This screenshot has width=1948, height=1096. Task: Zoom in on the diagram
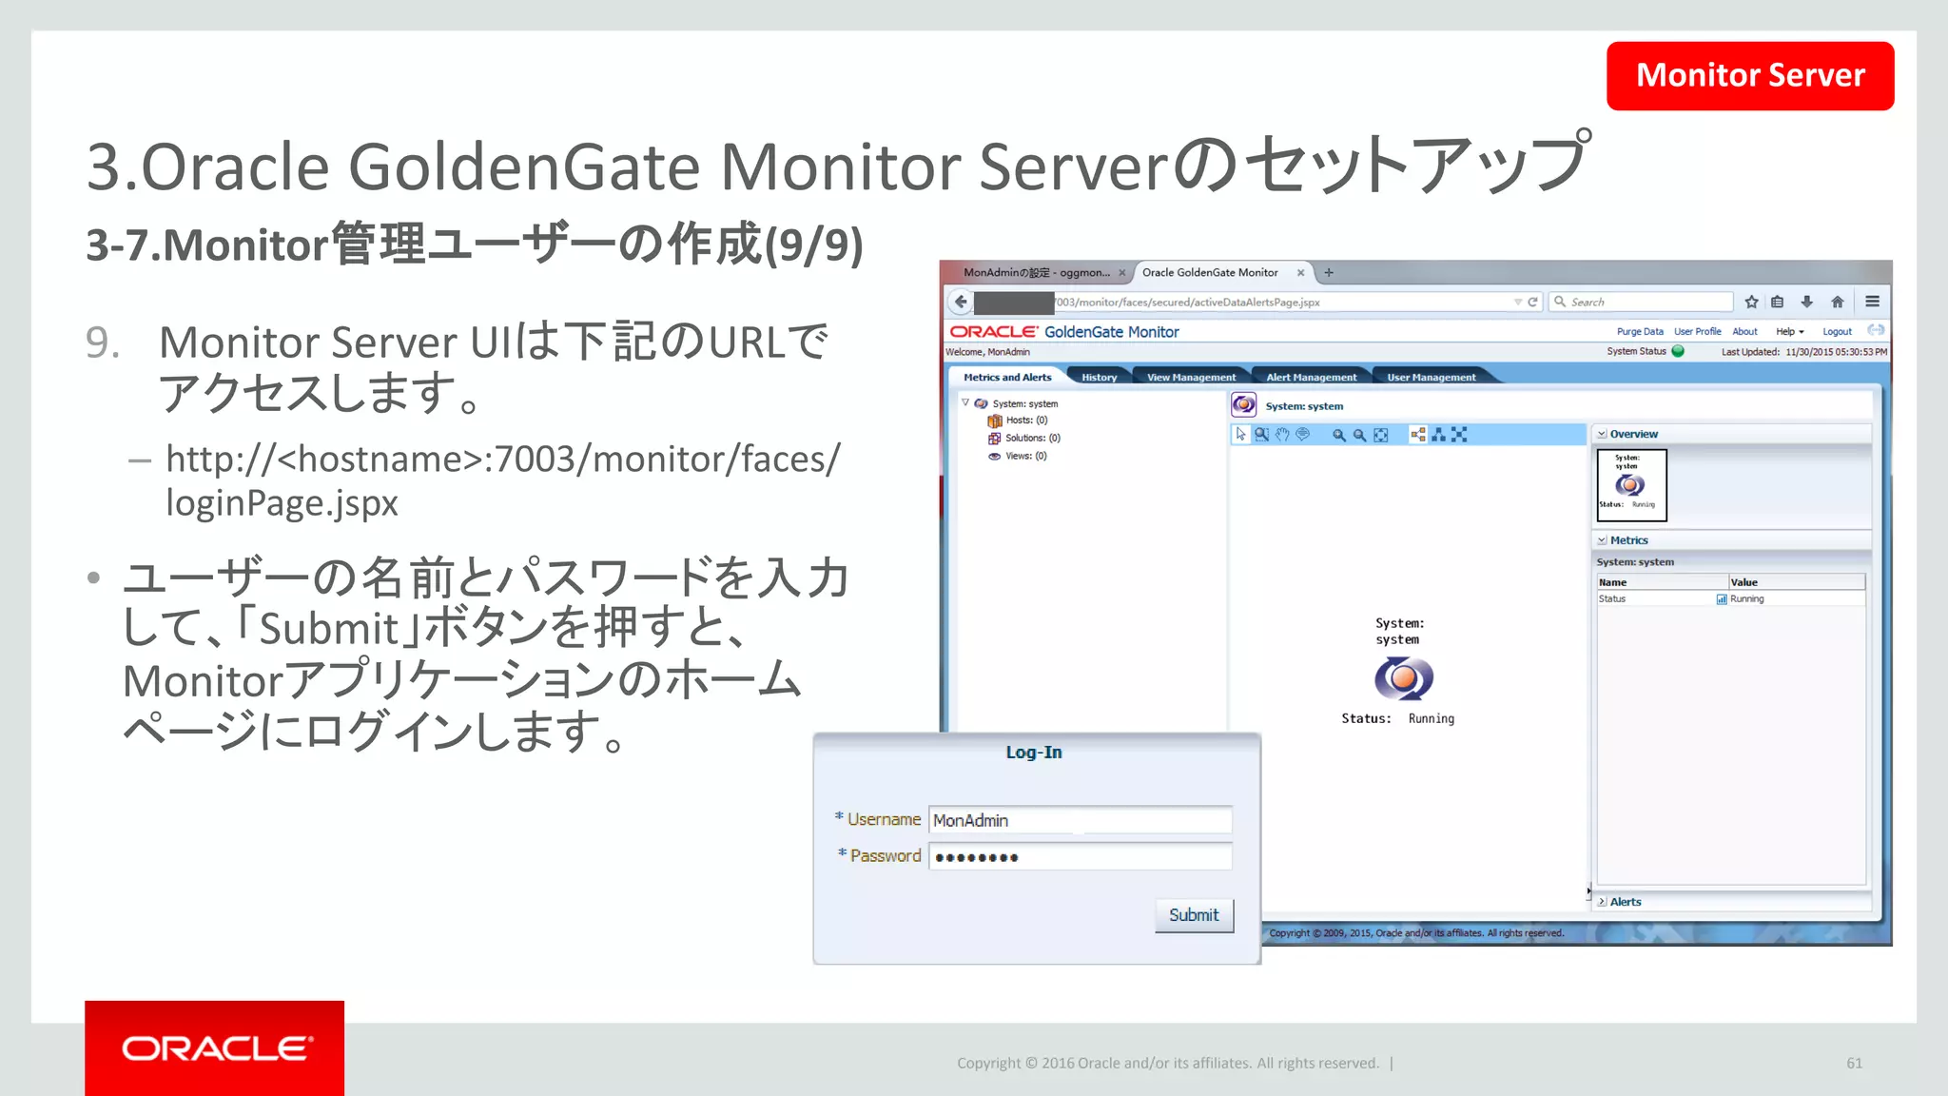click(1338, 435)
